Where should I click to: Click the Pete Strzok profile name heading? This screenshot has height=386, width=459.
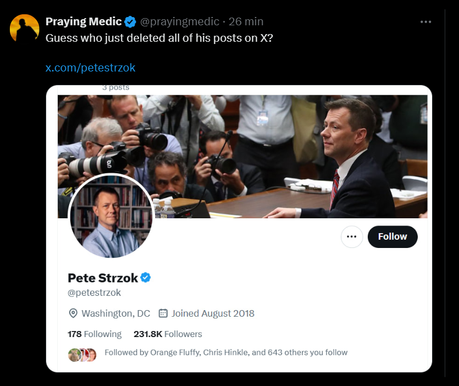pyautogui.click(x=103, y=278)
